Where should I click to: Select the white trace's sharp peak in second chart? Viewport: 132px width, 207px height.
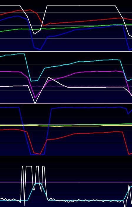click(x=49, y=77)
